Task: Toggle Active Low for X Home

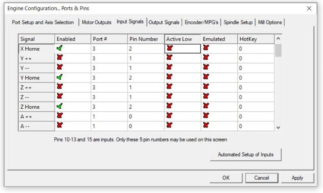Action: click(x=169, y=48)
